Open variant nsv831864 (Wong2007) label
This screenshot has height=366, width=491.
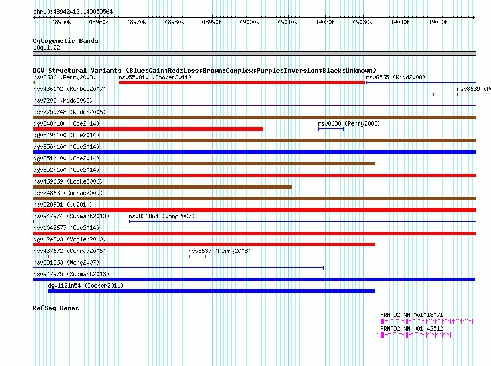click(x=162, y=216)
